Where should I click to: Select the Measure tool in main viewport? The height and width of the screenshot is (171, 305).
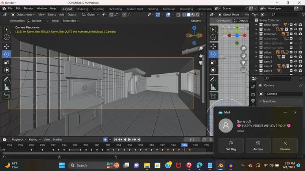7,87
